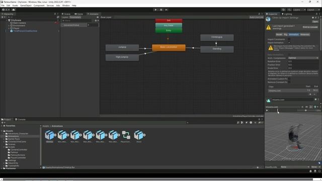Click the Print to console button

click(310, 27)
